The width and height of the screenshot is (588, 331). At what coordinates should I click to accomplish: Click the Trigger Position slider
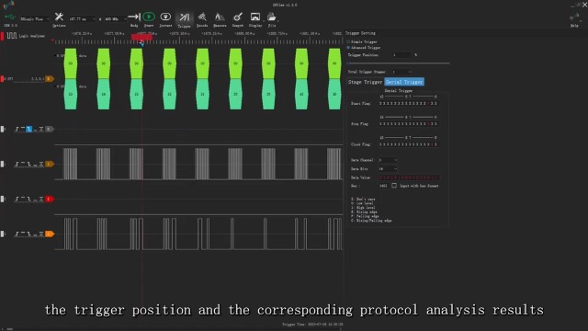coord(398,63)
